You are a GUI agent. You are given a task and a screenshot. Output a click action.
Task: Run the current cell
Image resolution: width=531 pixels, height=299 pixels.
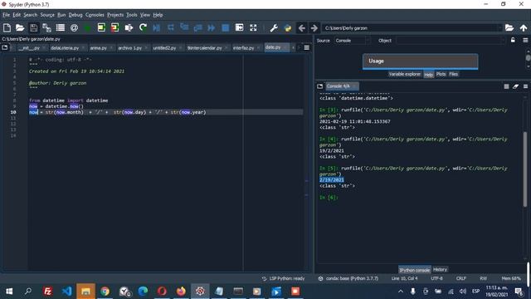(x=101, y=27)
